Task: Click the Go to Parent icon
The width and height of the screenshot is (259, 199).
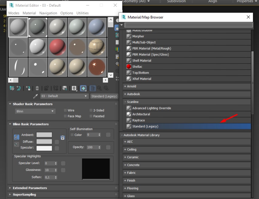Action: point(99,88)
